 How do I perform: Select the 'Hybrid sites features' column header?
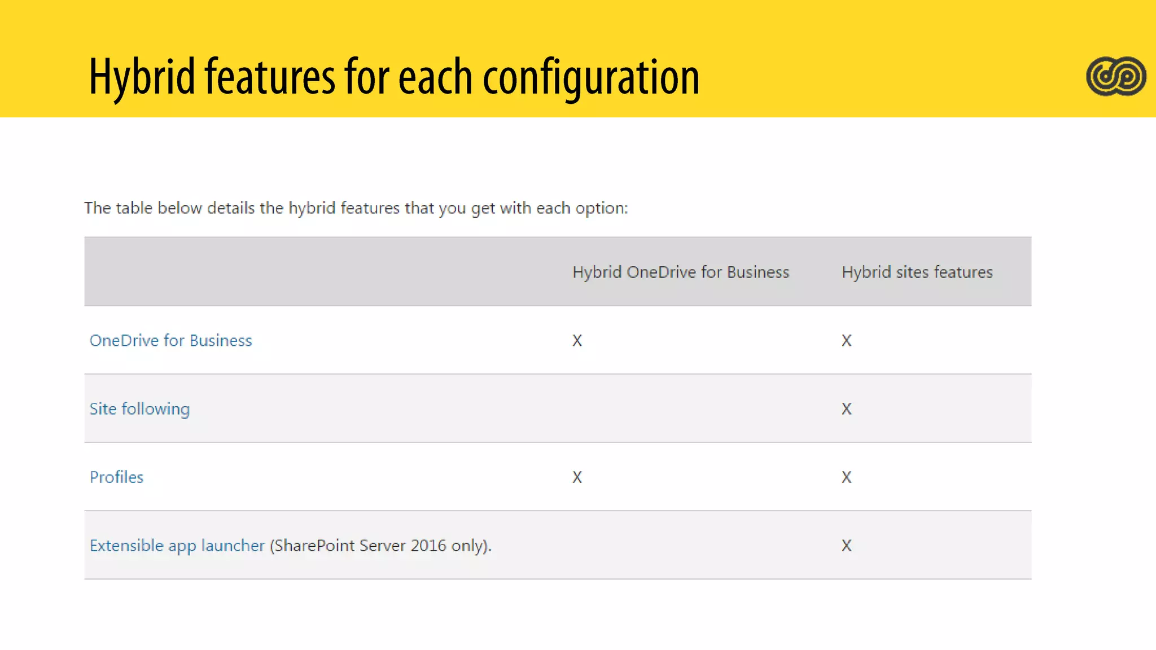[x=917, y=273]
